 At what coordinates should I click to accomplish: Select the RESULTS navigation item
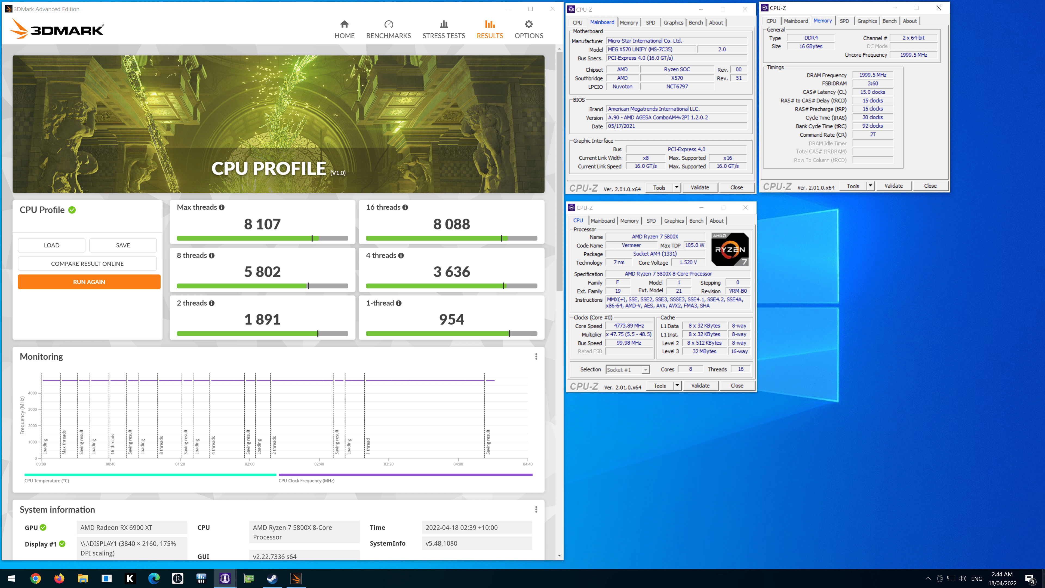pos(490,30)
